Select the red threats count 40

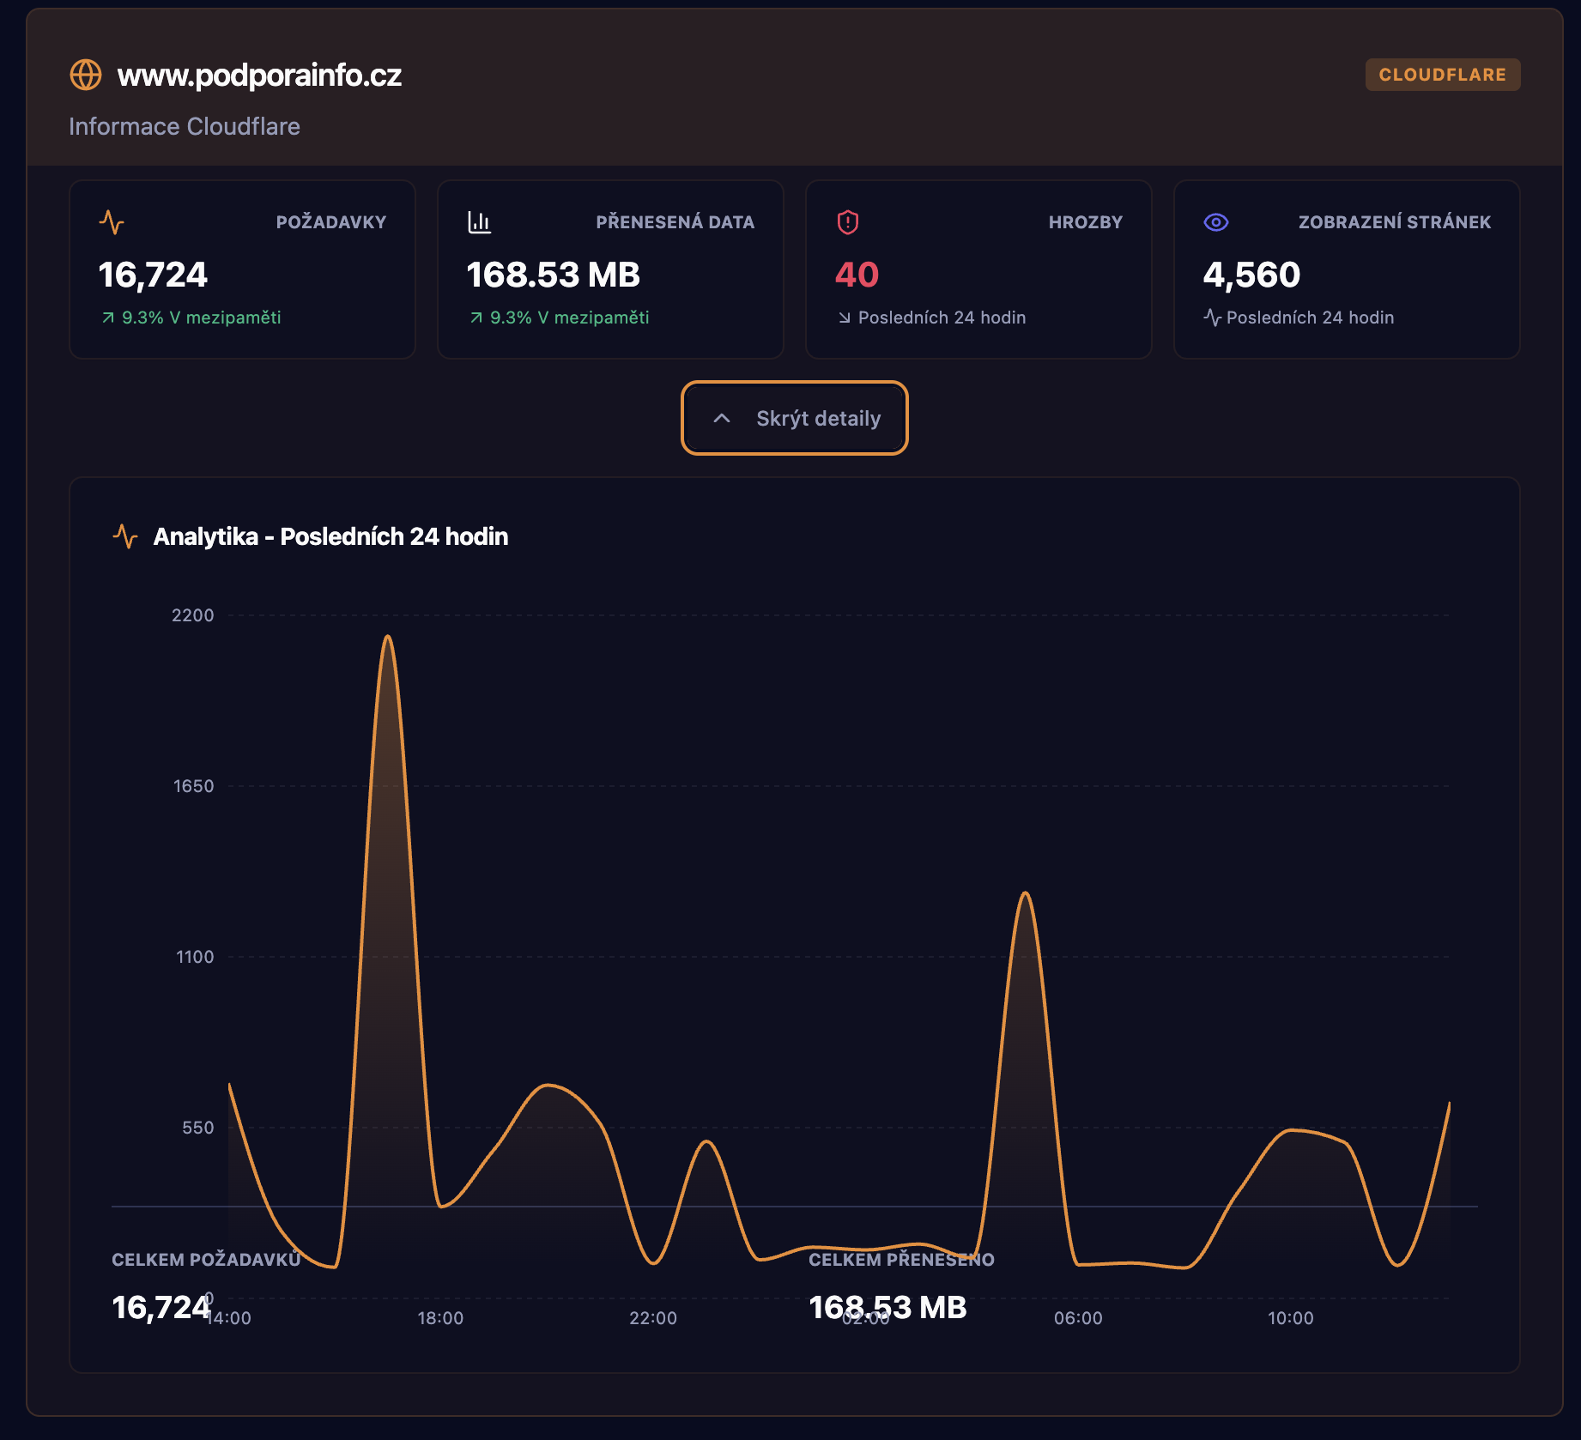coord(857,275)
